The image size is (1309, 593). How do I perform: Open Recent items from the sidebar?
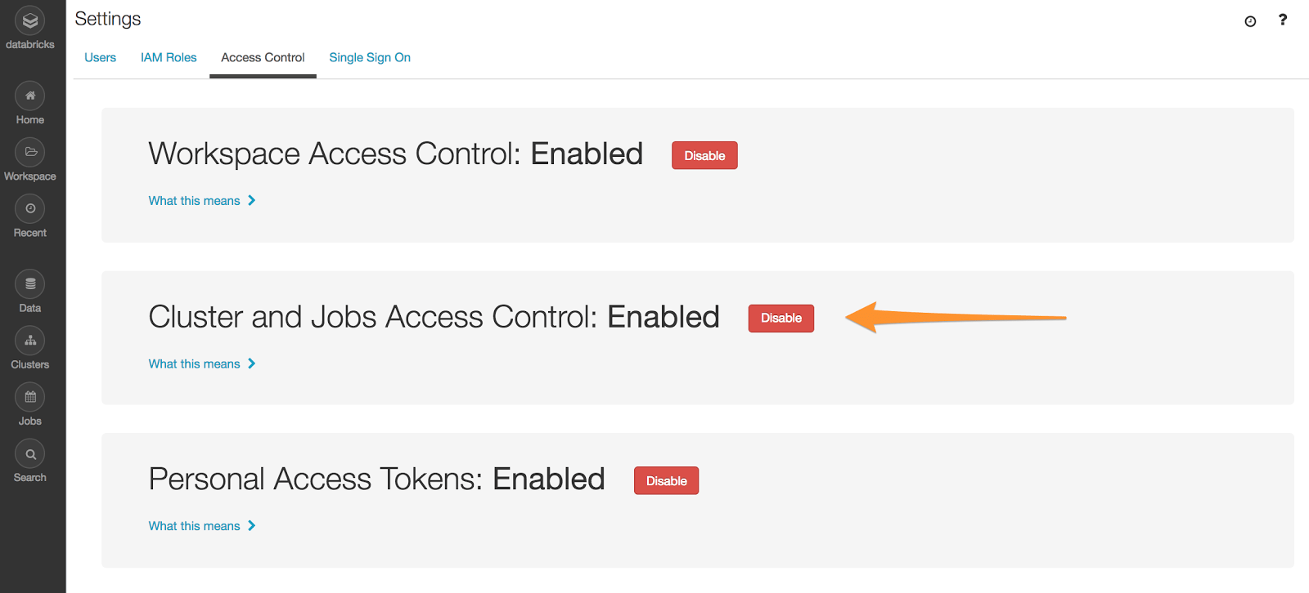pyautogui.click(x=29, y=208)
